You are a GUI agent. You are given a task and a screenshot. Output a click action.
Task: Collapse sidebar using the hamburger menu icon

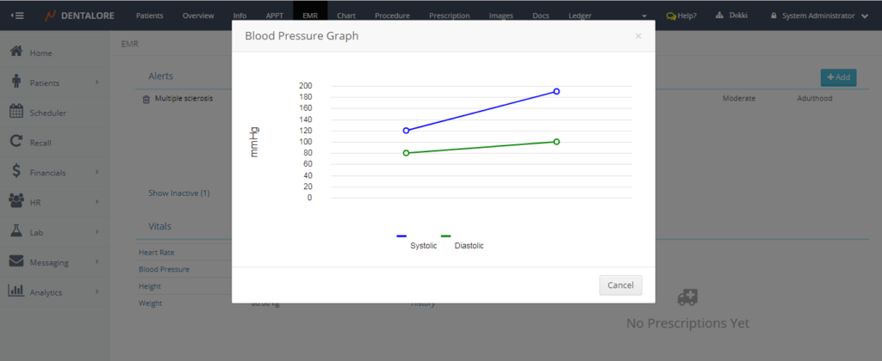click(17, 15)
